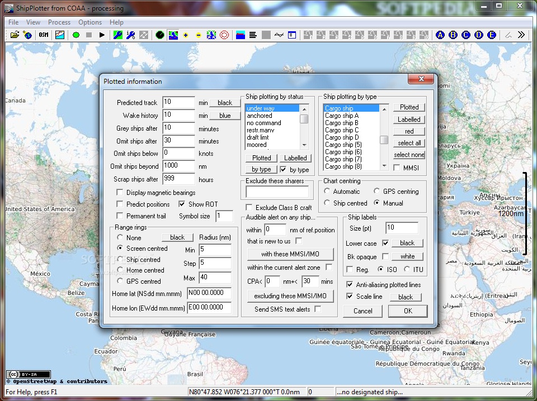Enable Display magnetic bearings checkbox
Viewport: 537px width, 401px height.
(120, 193)
